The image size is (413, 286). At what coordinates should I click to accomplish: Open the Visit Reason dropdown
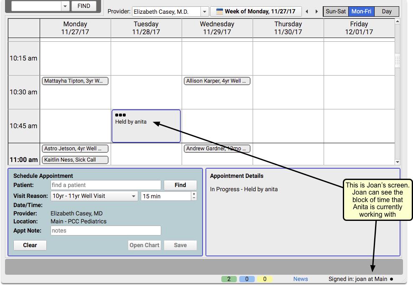[94, 196]
